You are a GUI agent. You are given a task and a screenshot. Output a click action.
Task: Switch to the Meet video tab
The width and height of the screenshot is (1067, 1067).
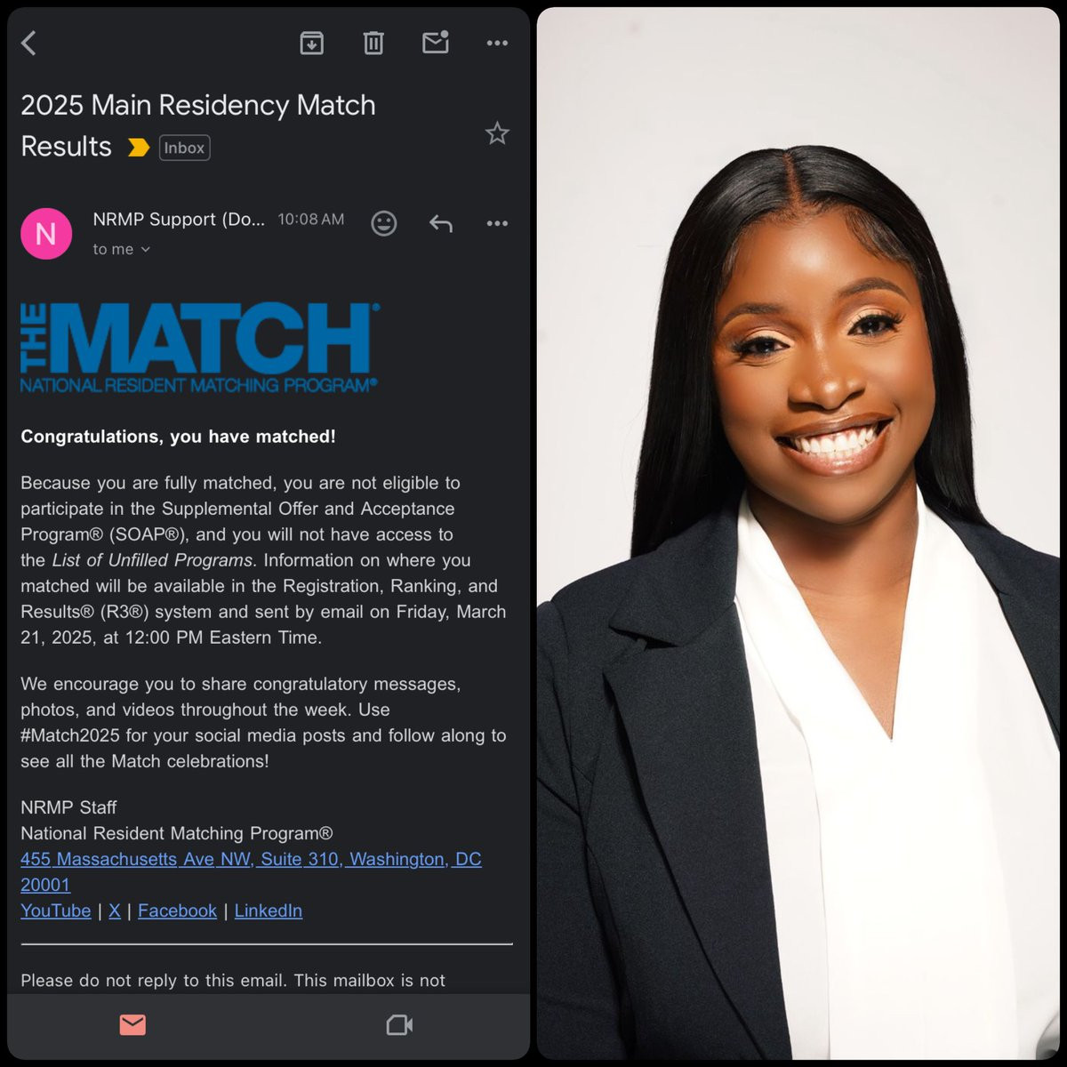[399, 1025]
